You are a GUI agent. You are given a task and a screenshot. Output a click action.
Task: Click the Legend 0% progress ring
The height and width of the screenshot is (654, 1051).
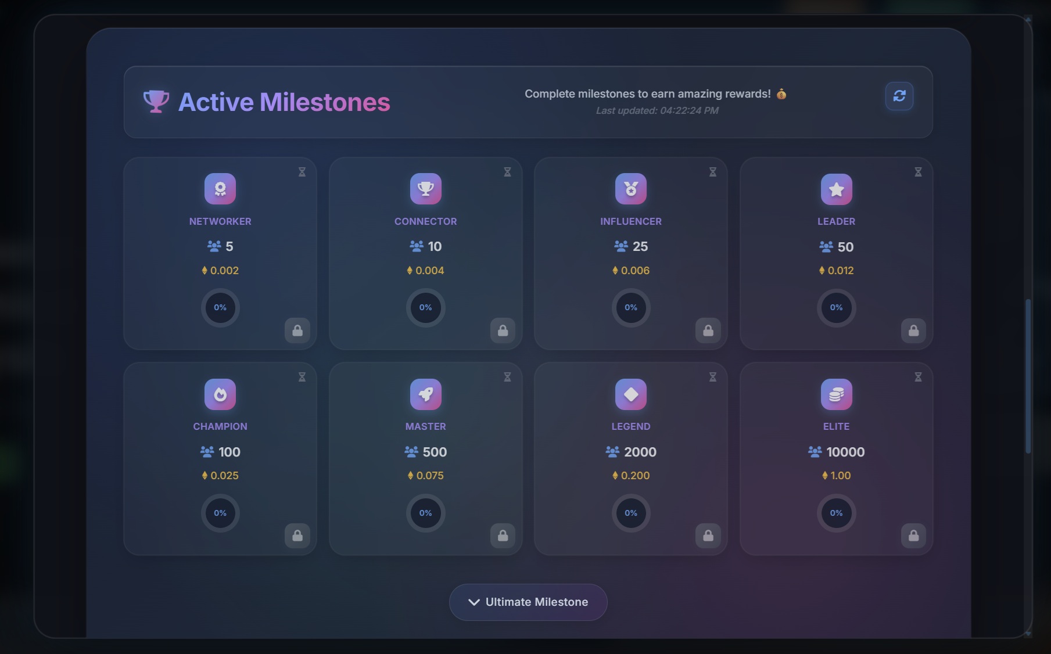(631, 513)
